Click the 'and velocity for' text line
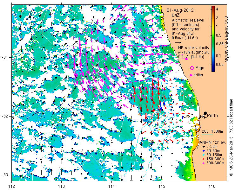Viewport: 235px width, 190px height. tap(185, 29)
